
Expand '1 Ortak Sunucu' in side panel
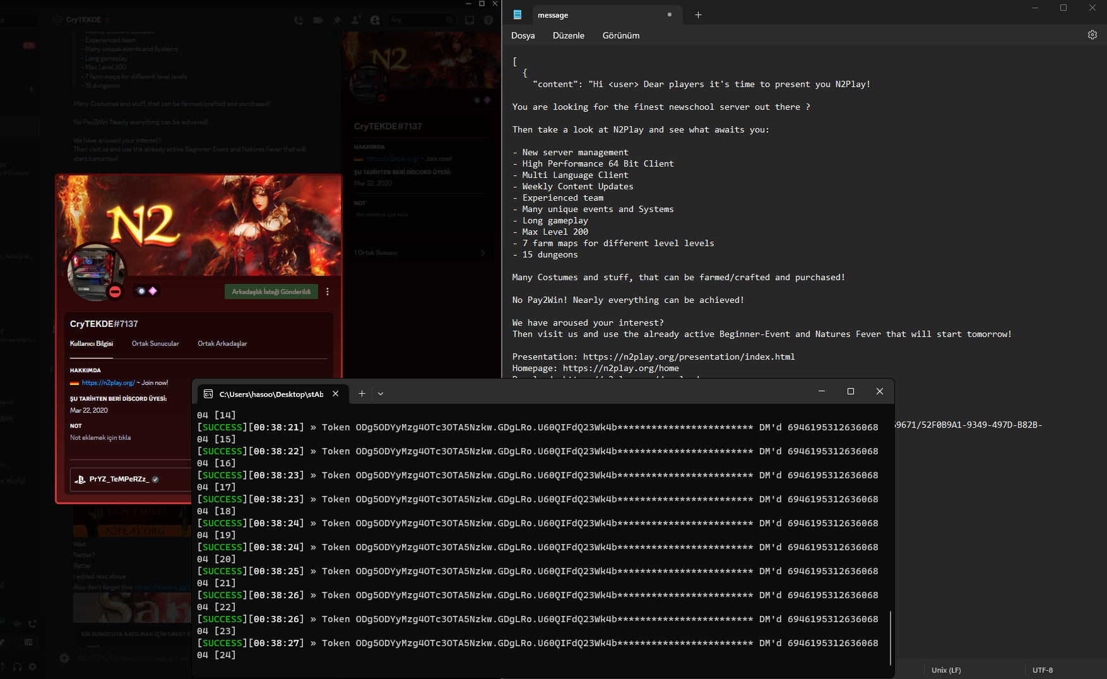click(420, 252)
